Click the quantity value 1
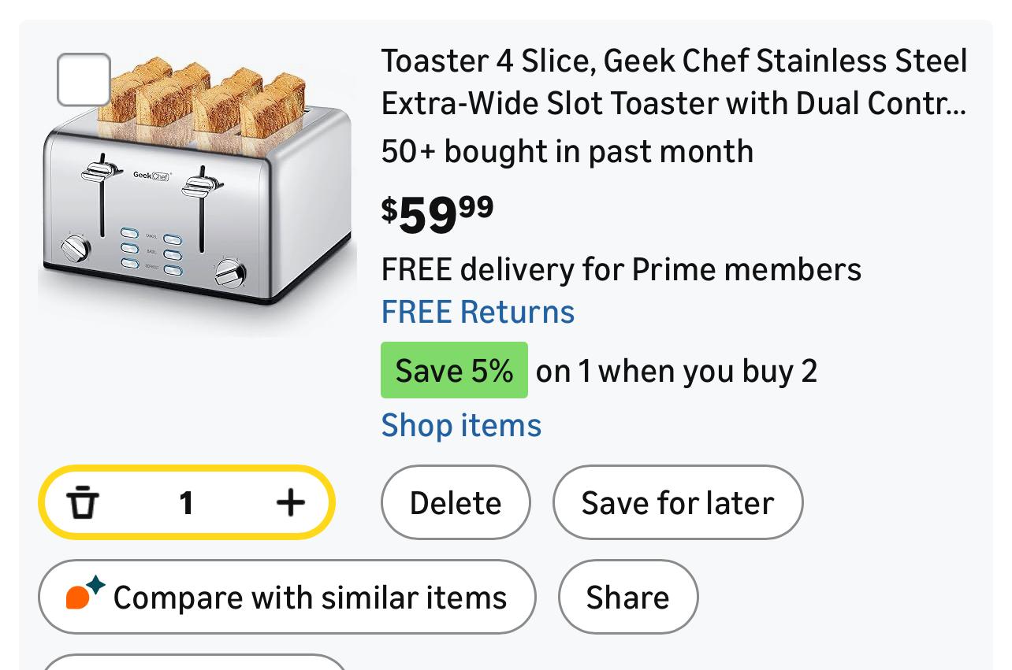The height and width of the screenshot is (670, 1012). tap(186, 502)
